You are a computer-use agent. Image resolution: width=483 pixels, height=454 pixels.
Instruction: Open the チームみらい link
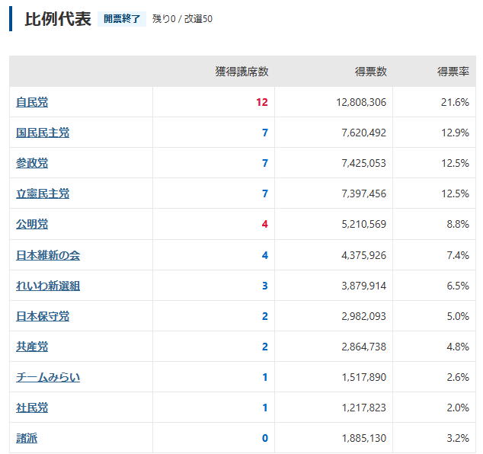48,377
